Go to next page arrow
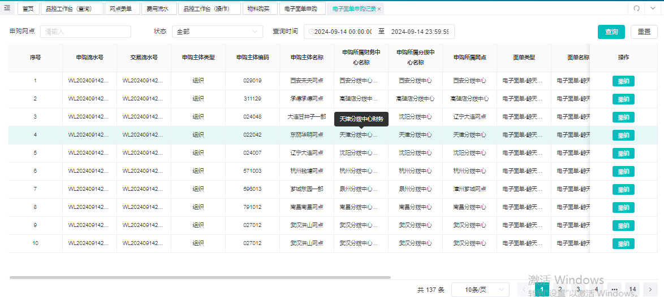 point(650,290)
